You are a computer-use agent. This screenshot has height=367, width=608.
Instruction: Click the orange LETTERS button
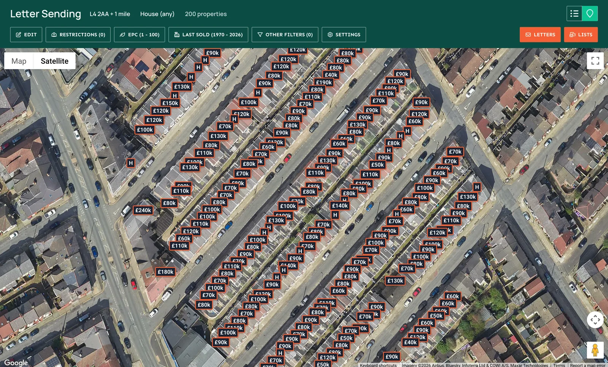[x=540, y=35]
